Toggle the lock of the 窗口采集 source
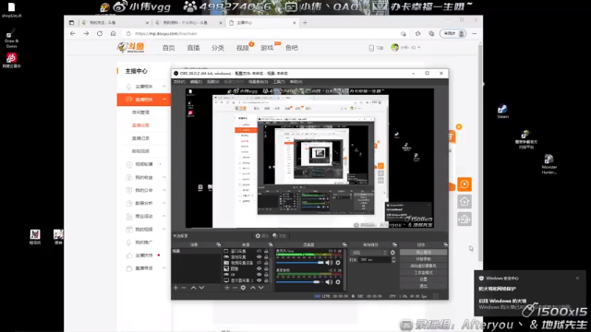591x332 pixels. point(266,251)
